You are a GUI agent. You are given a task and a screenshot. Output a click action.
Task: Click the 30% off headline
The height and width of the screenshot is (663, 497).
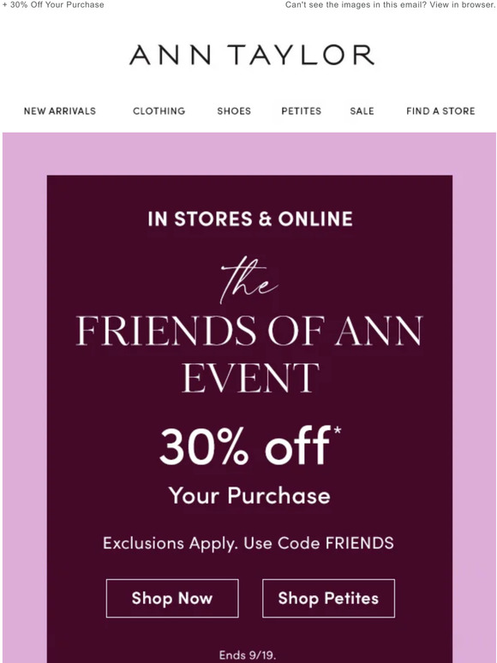245,446
